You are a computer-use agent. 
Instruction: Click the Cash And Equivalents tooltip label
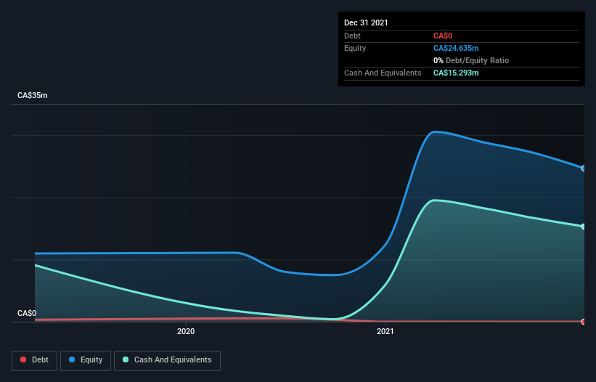click(x=383, y=73)
